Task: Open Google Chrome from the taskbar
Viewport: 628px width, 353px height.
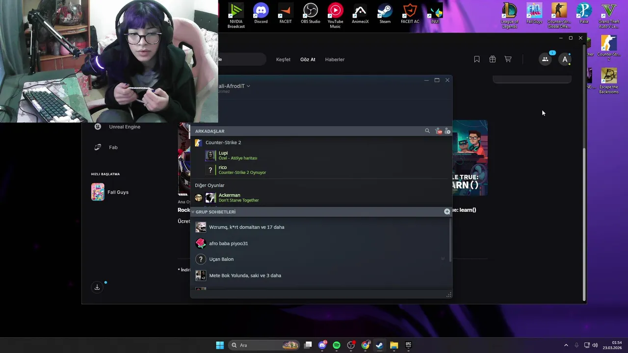Action: click(x=366, y=345)
